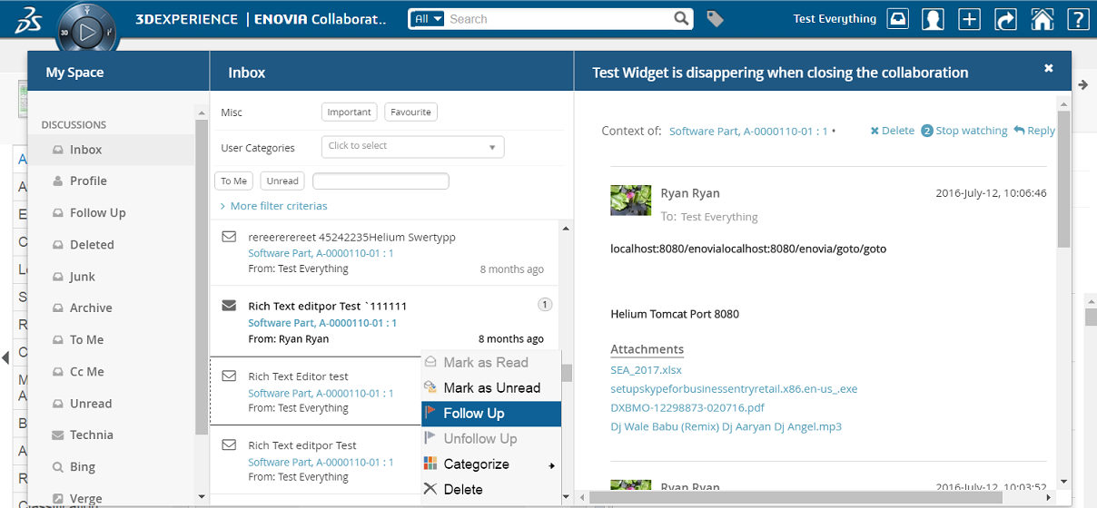Choose Mark as Unread menu entry
This screenshot has width=1097, height=508.
[x=491, y=388]
